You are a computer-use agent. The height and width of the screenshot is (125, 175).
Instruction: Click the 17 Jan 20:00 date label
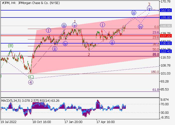tap(73, 122)
